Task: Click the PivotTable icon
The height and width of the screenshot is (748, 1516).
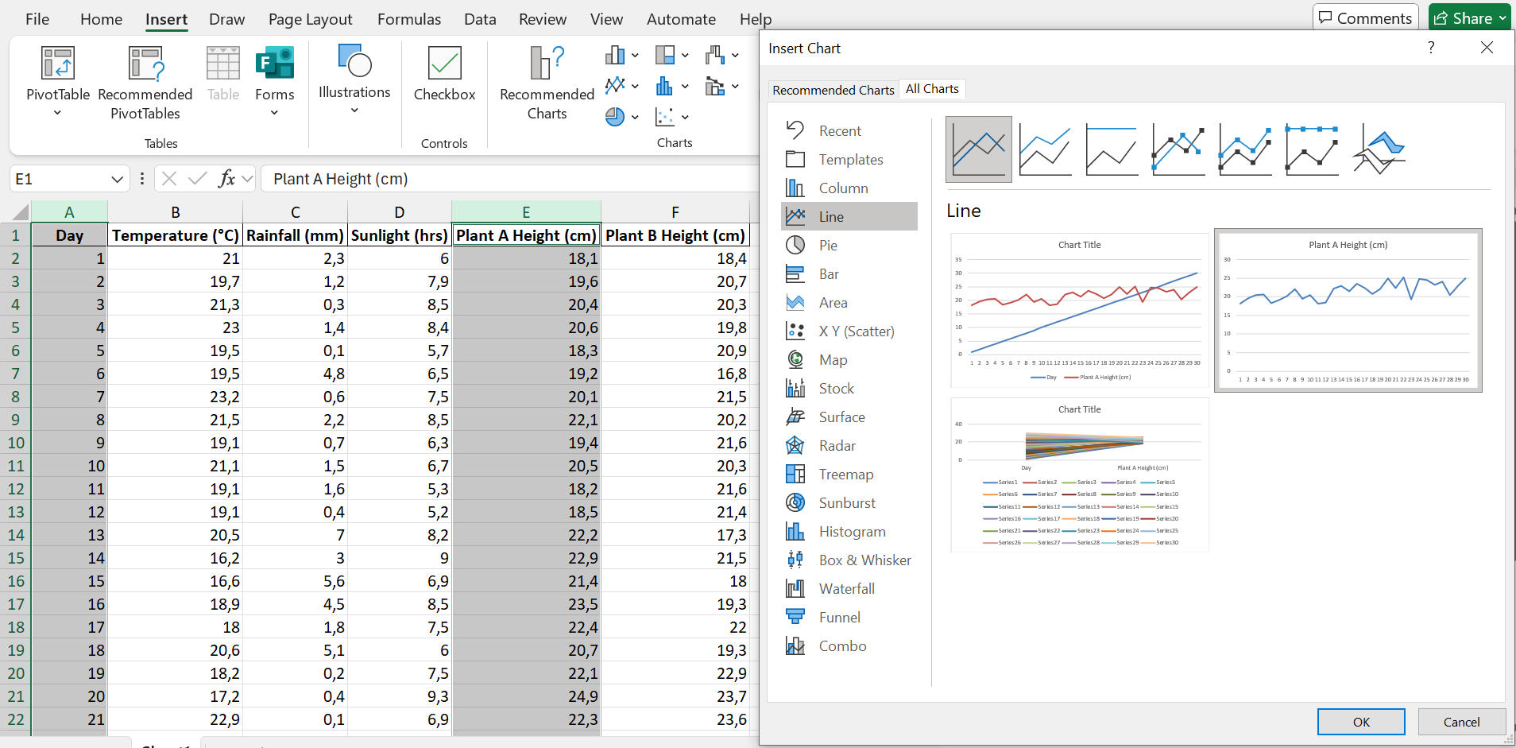Action: (58, 64)
